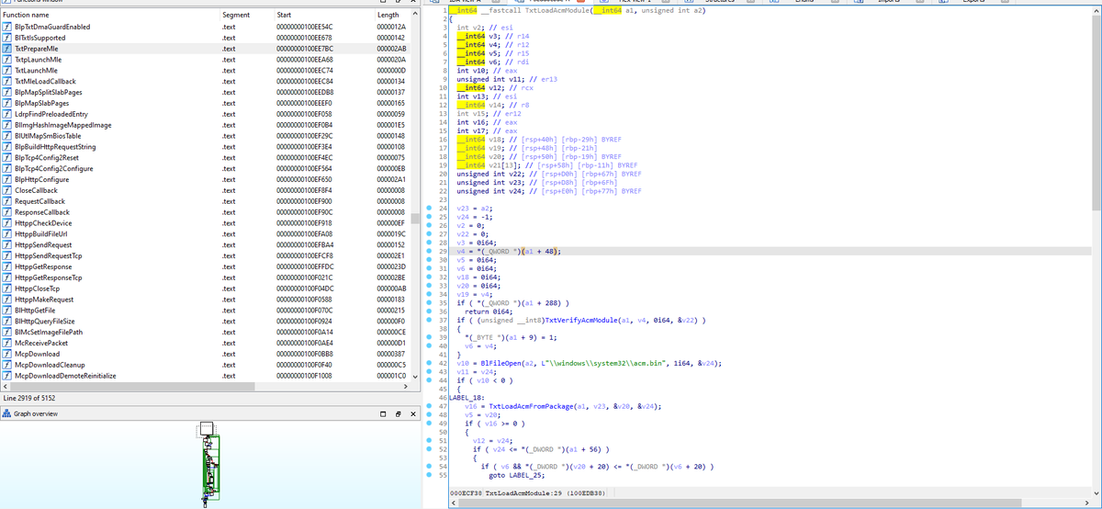Click function icon beside TxtPrepareMle
Screen dimensions: 1102x509
coord(7,48)
